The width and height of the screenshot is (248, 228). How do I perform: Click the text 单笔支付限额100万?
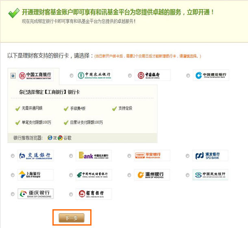coord(37,122)
